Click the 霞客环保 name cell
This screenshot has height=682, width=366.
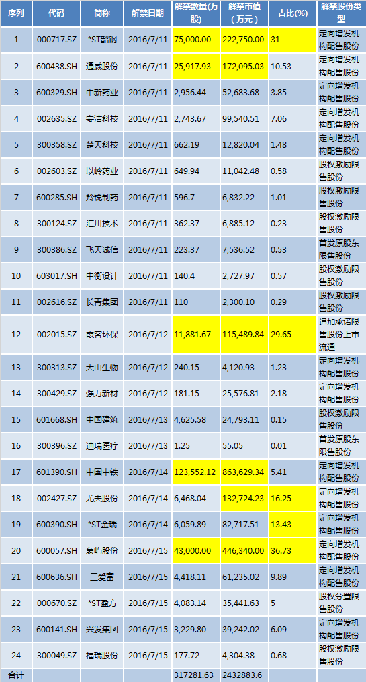click(102, 335)
